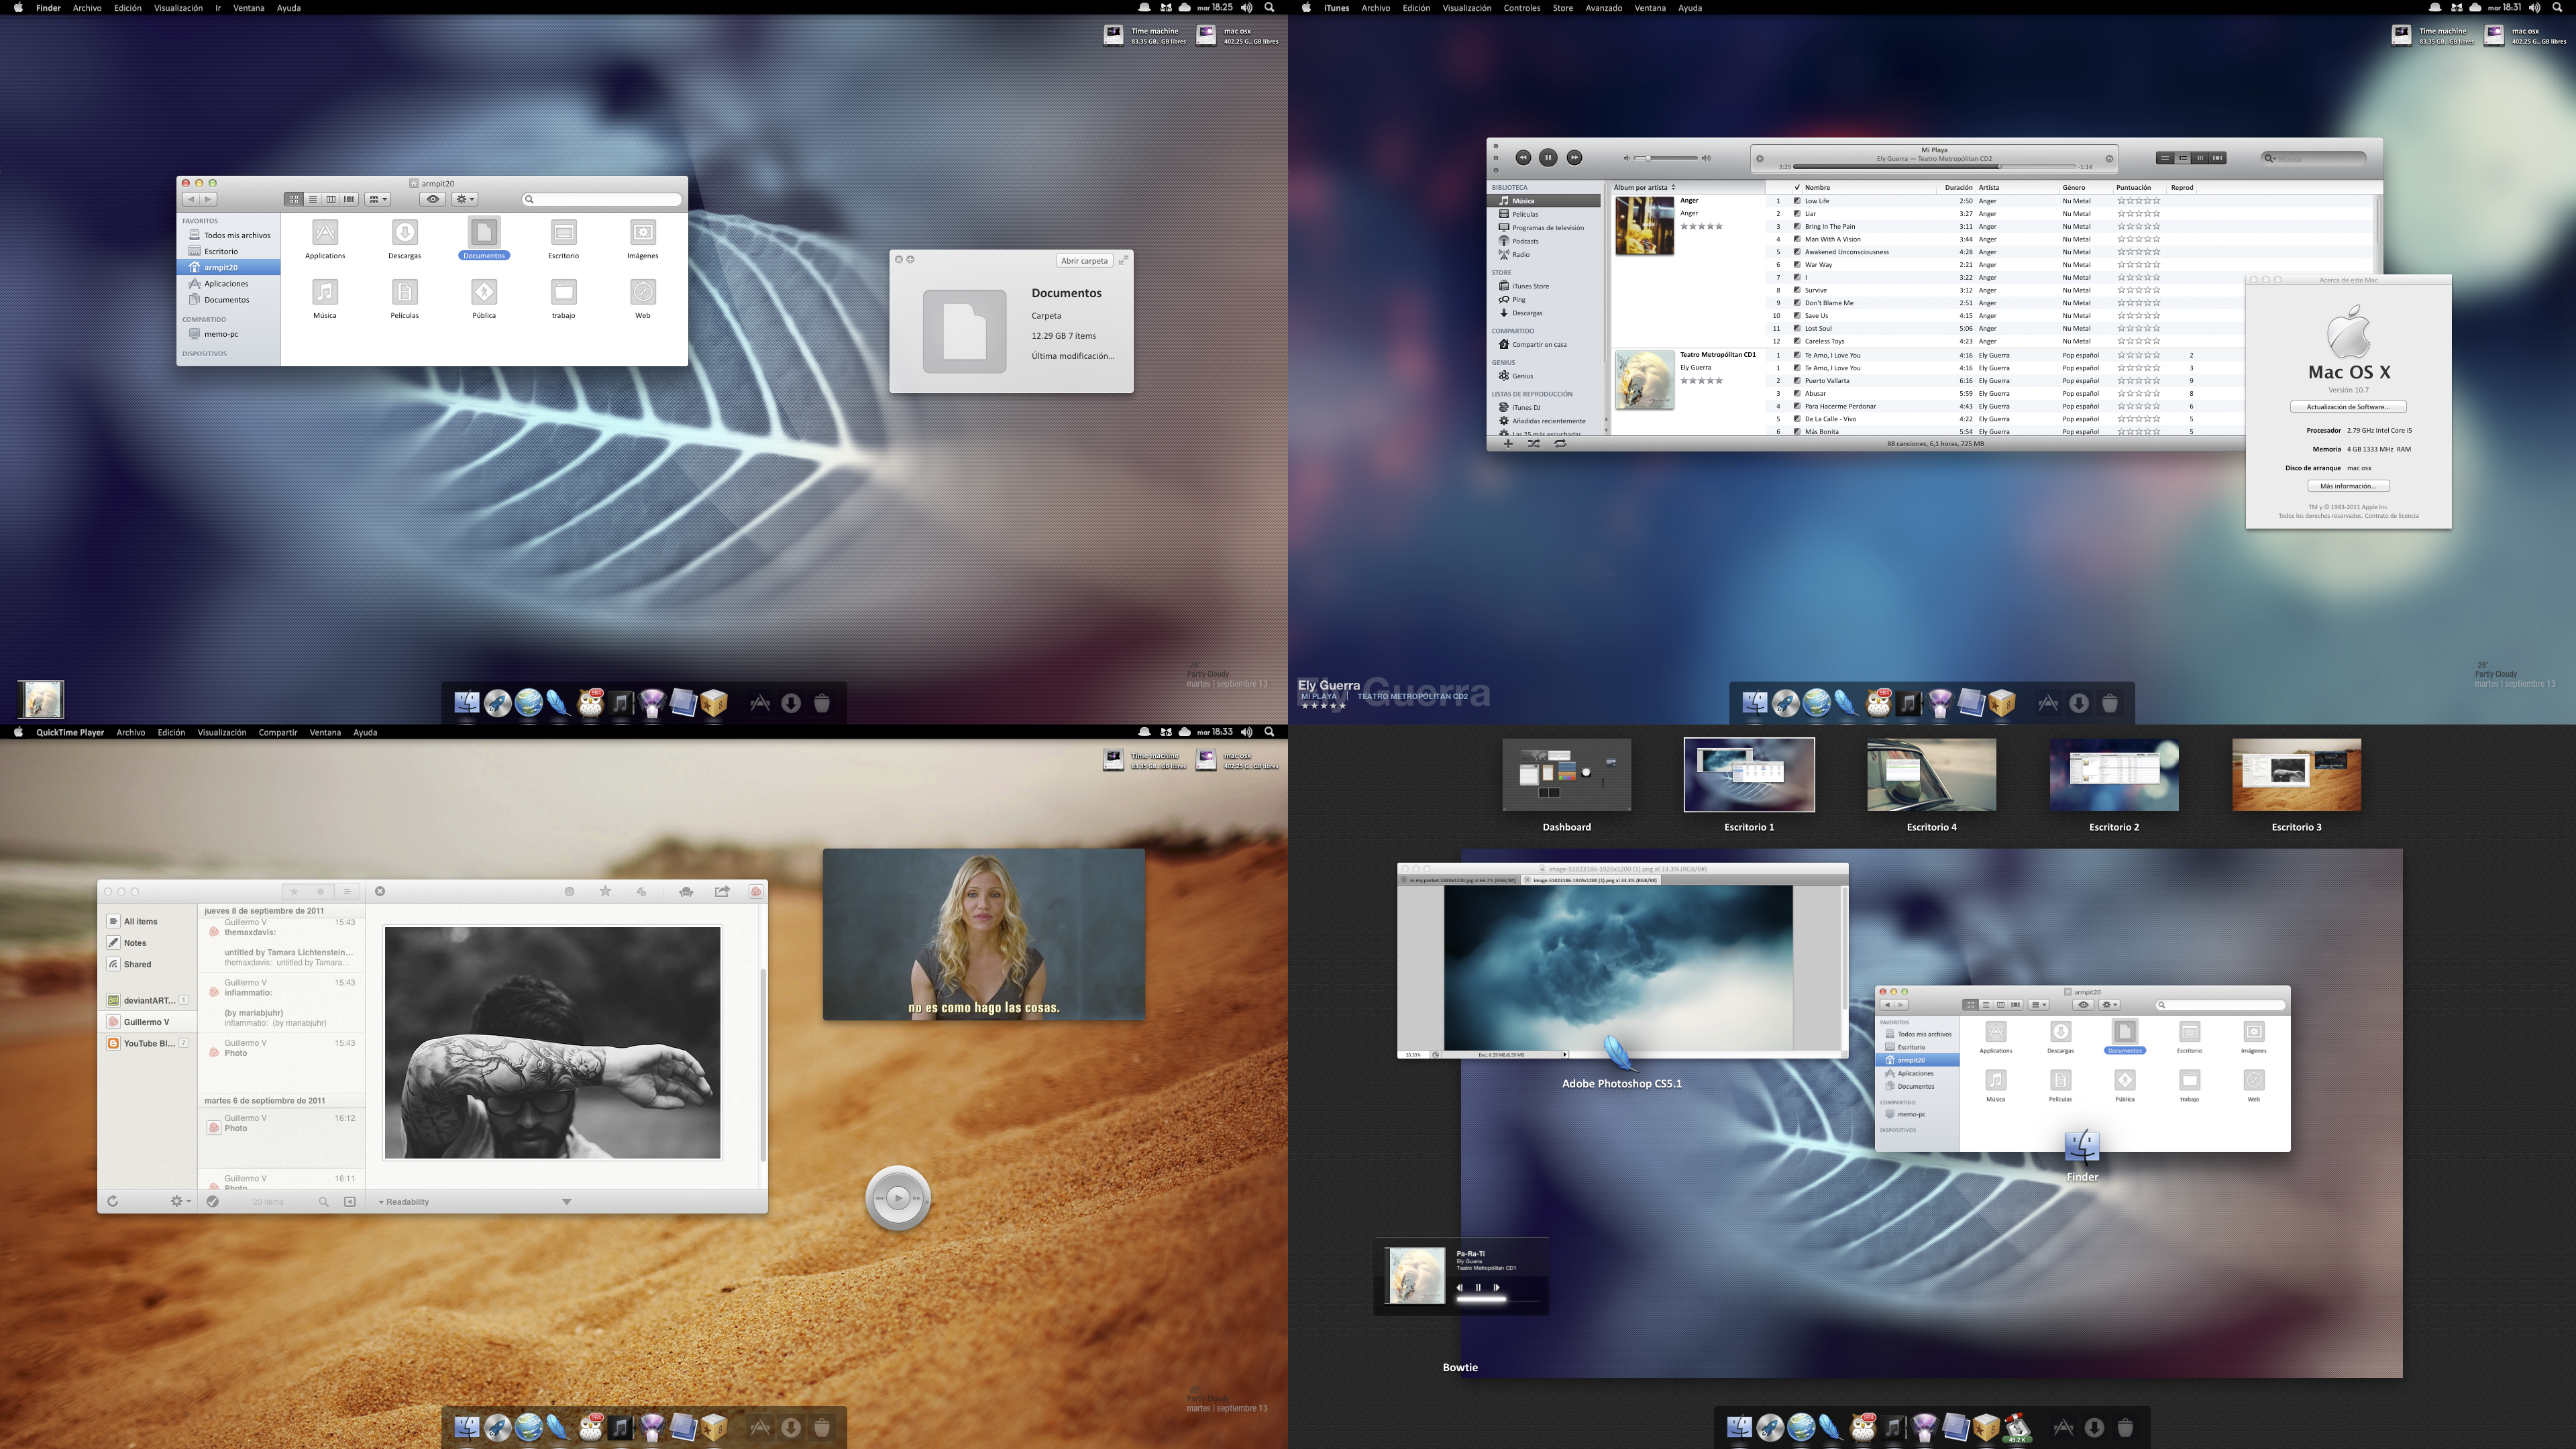
Task: Open the gear action dropdown in the full-size Finder toolbar
Action: (465, 199)
